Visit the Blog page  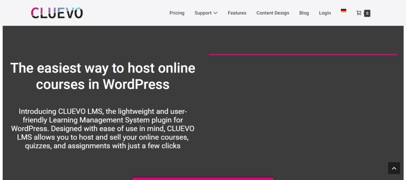tap(304, 13)
